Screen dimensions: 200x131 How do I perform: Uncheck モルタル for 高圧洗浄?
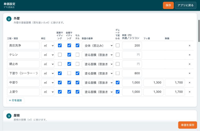[77, 45]
